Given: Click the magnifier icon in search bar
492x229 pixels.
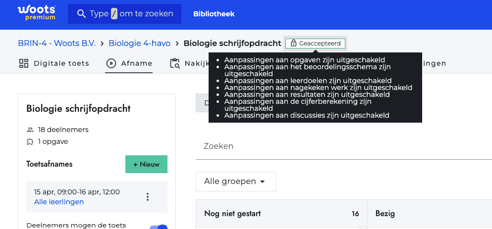Looking at the screenshot, I should click(x=80, y=14).
